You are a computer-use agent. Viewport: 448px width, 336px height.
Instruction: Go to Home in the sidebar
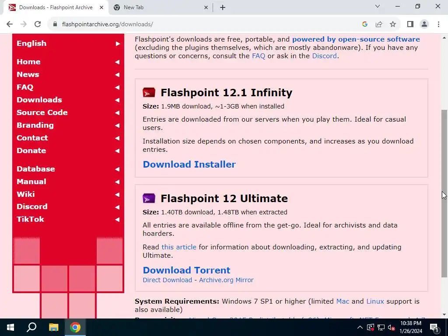tap(28, 62)
